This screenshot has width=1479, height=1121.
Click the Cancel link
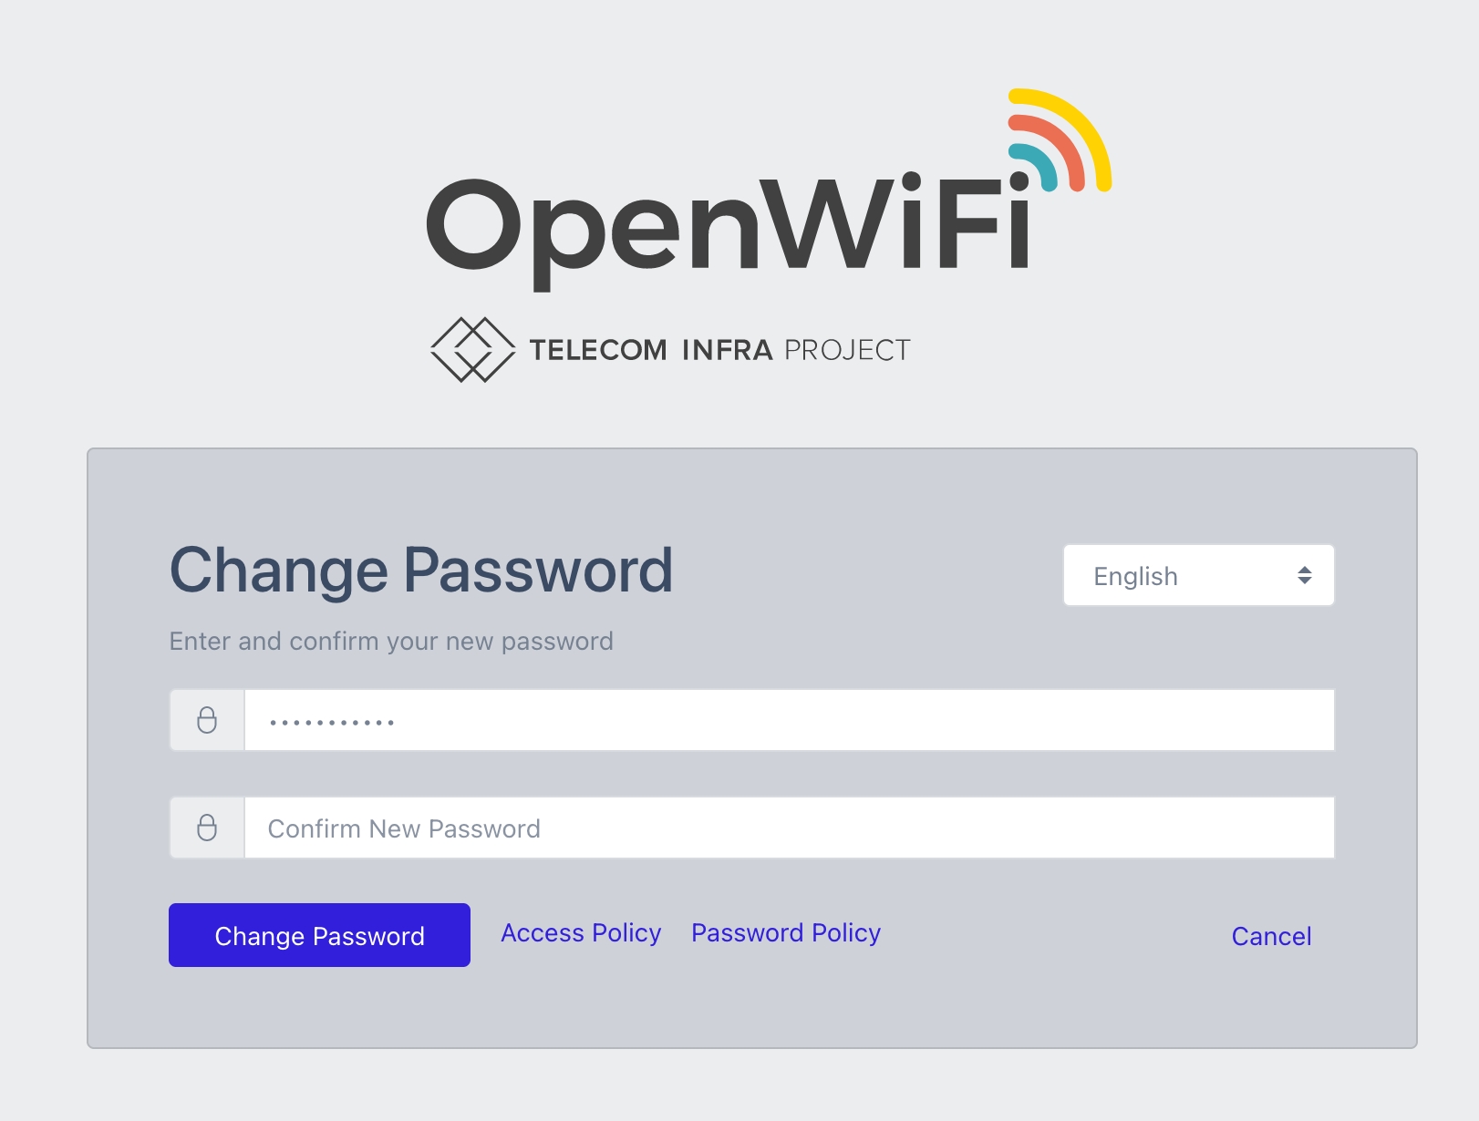1271,936
